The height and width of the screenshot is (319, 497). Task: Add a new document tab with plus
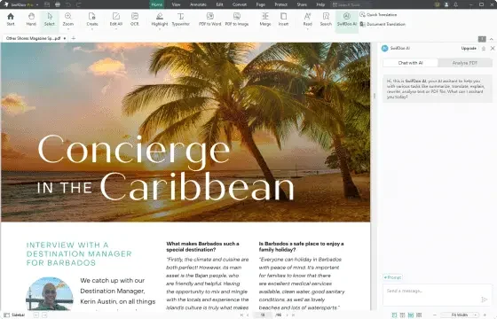pos(73,38)
